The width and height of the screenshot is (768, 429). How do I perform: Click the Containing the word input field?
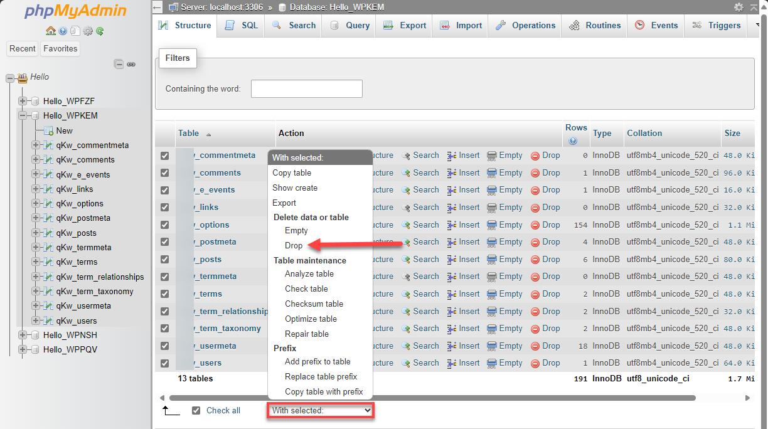[306, 88]
